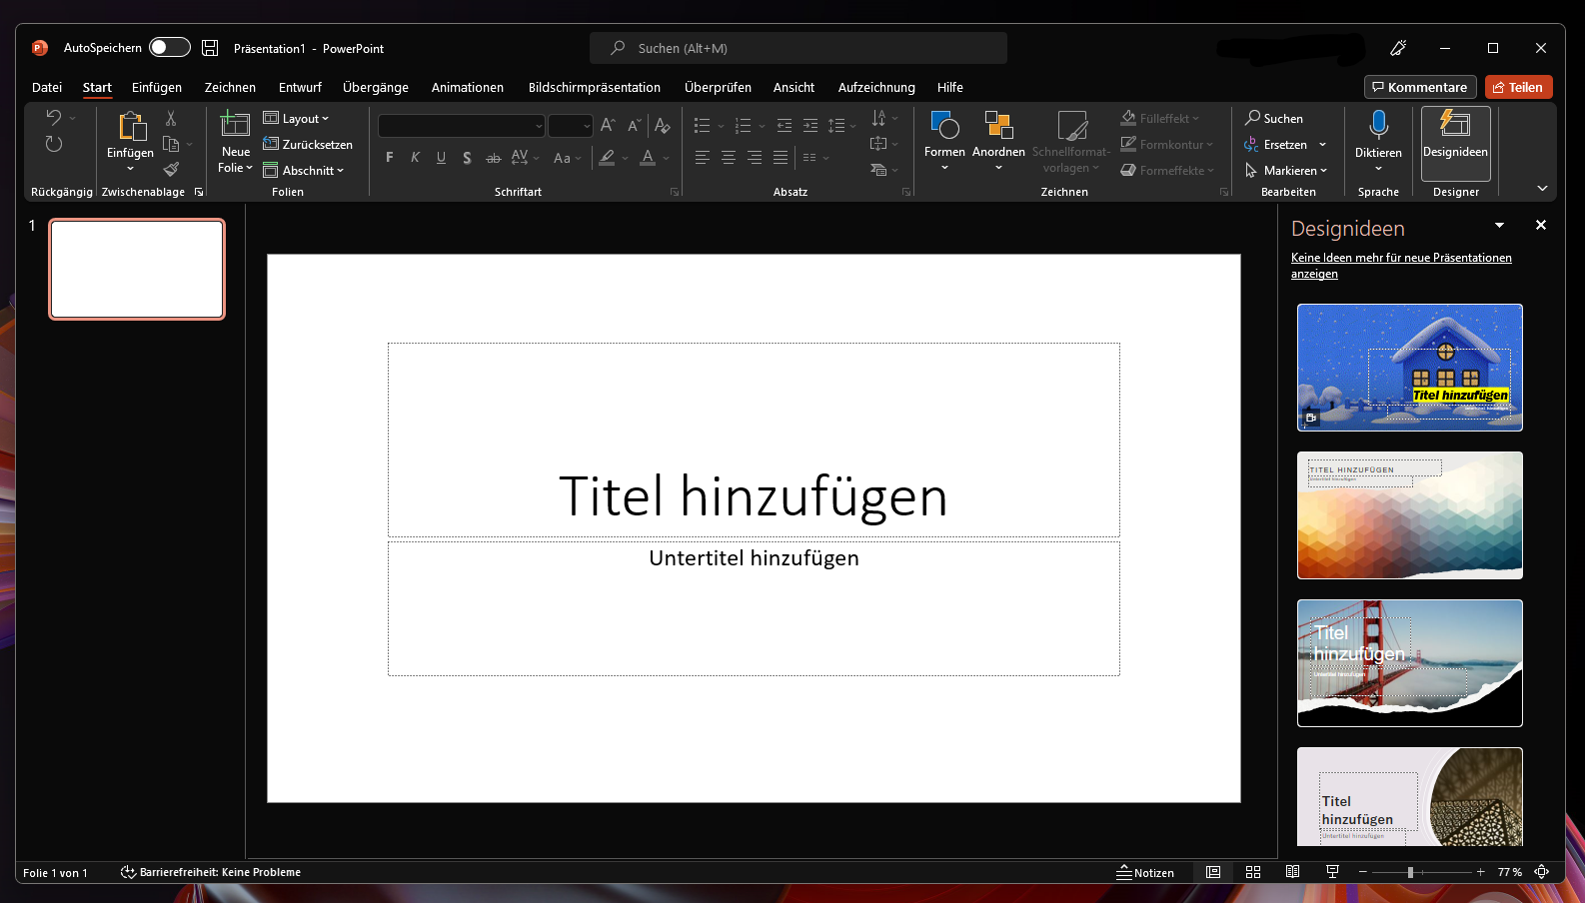Click the Teilen share button
1585x903 pixels.
click(1517, 88)
